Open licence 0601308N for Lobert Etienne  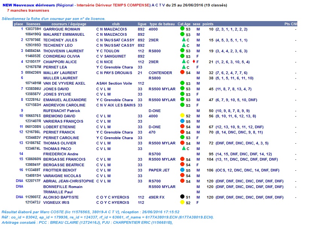tap(33, 127)
